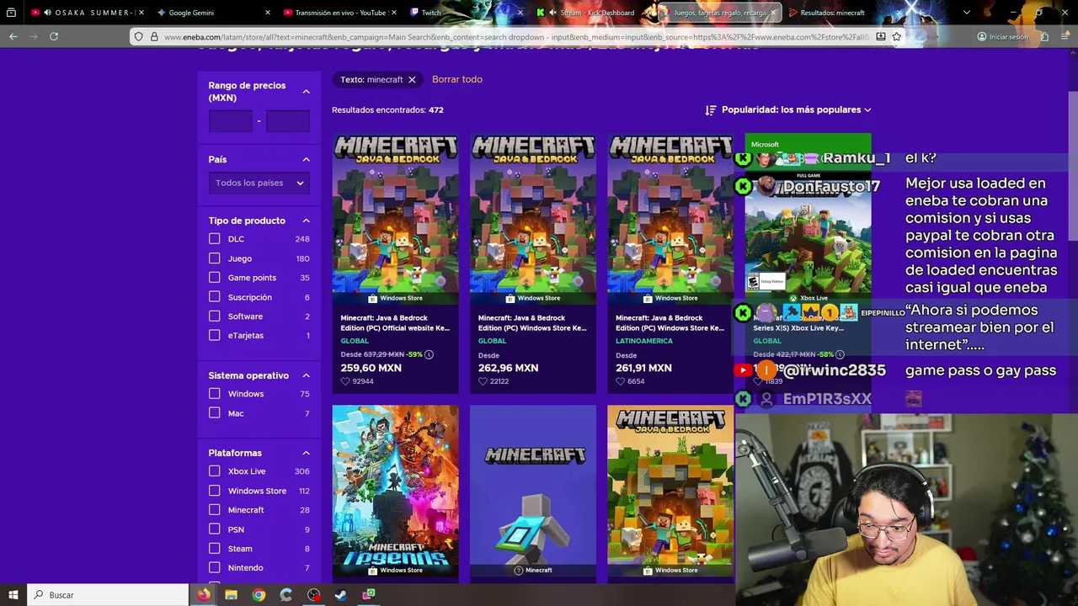Check the DLC product type filter
This screenshot has width=1078, height=606.
[214, 239]
